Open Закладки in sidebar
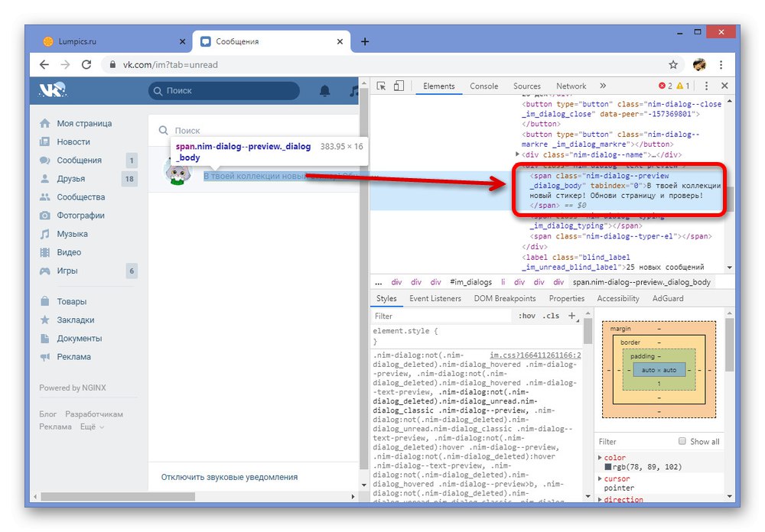This screenshot has height=532, width=765. (75, 320)
